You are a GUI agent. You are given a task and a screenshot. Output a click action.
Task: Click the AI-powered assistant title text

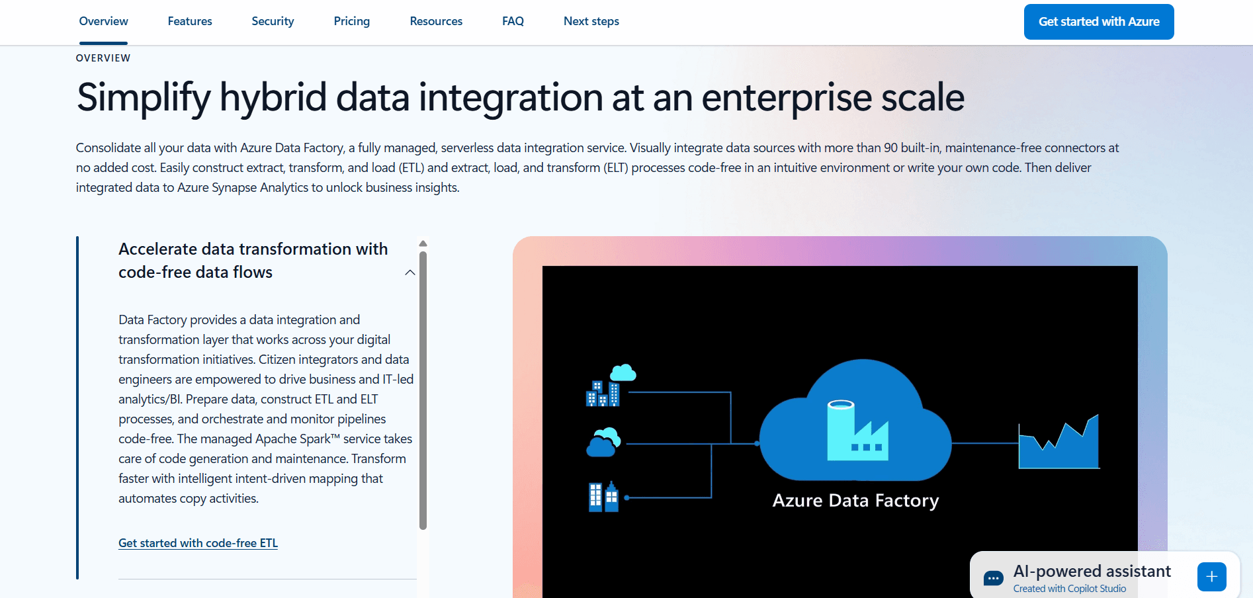click(x=1092, y=571)
